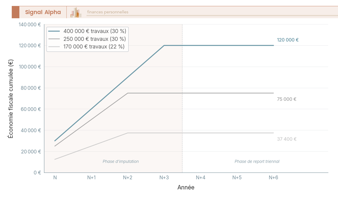338x203 pixels.
Task: Click the Phase de report triennal annotation
Action: [x=257, y=162]
